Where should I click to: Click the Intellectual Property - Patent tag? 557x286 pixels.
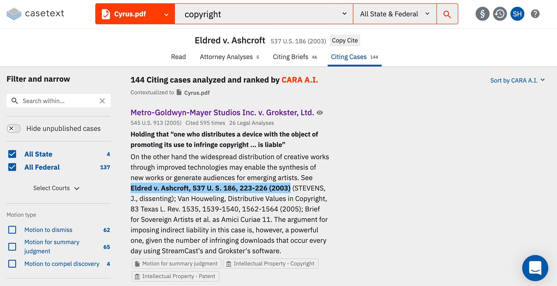point(175,276)
